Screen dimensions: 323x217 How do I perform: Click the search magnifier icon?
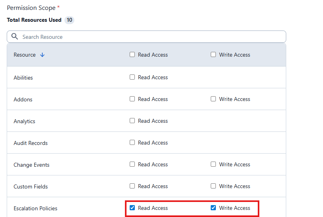15,36
